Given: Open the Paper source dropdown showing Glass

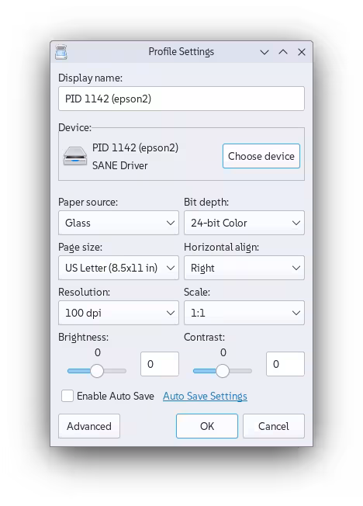Looking at the screenshot, I should pyautogui.click(x=119, y=223).
